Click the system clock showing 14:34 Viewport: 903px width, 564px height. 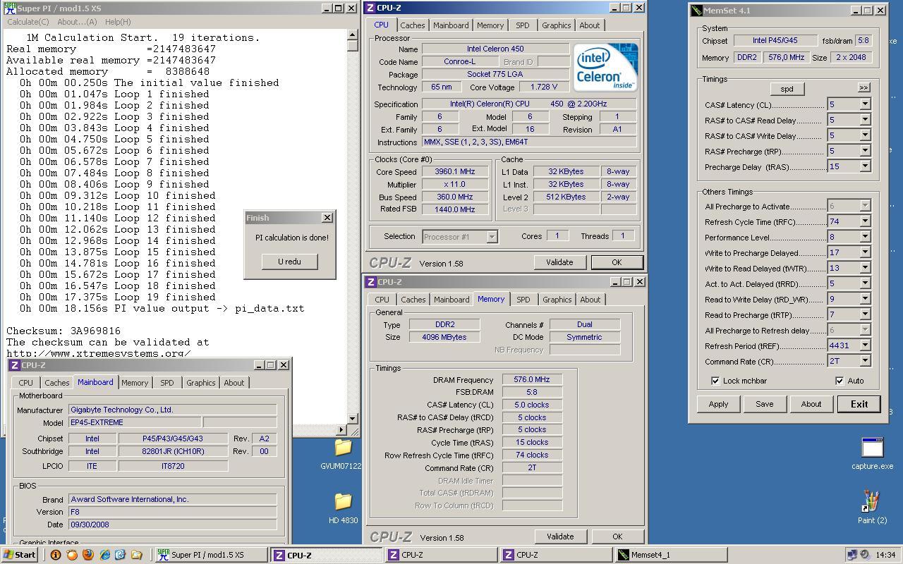pos(887,555)
